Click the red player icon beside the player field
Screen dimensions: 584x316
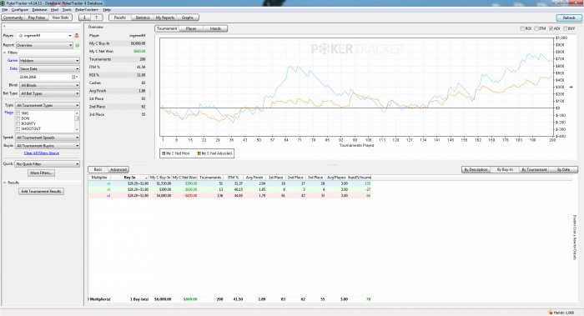click(77, 35)
